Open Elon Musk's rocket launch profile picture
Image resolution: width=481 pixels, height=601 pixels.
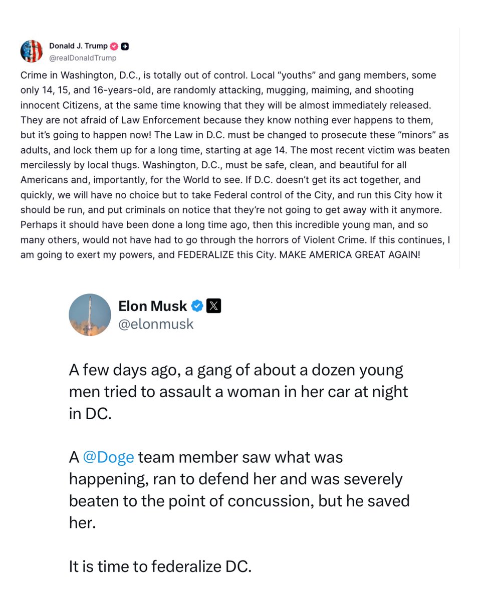(x=90, y=315)
